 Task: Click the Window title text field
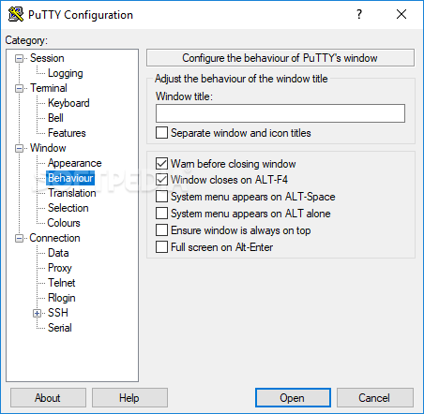pos(280,113)
